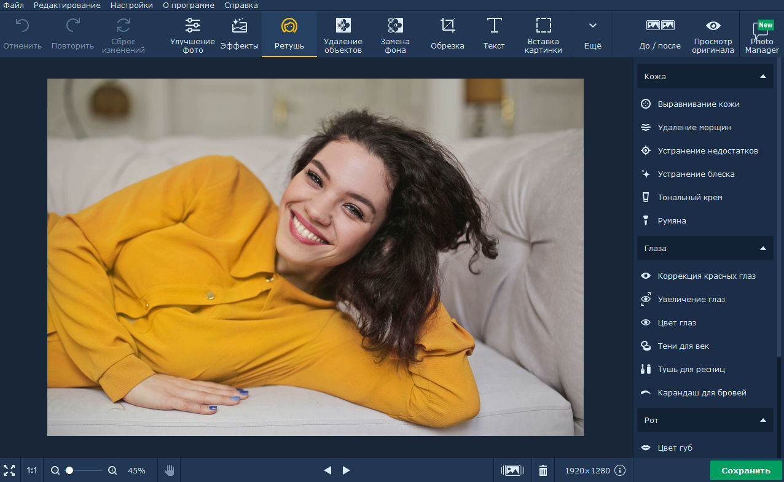Select the hand pan tool
The image size is (784, 482).
(x=170, y=471)
